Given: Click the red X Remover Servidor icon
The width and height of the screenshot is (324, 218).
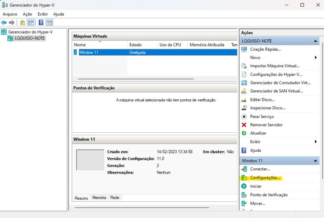Looking at the screenshot, I should pyautogui.click(x=244, y=125).
